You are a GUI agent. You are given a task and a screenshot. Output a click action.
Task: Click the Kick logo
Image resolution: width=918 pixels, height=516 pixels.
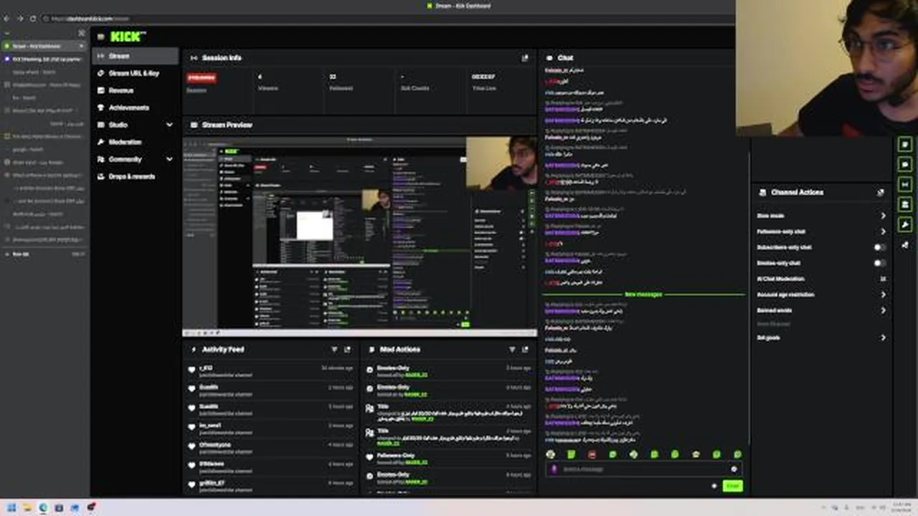[x=128, y=37]
